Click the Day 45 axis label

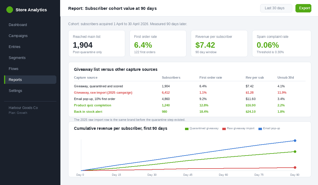coord(188,175)
